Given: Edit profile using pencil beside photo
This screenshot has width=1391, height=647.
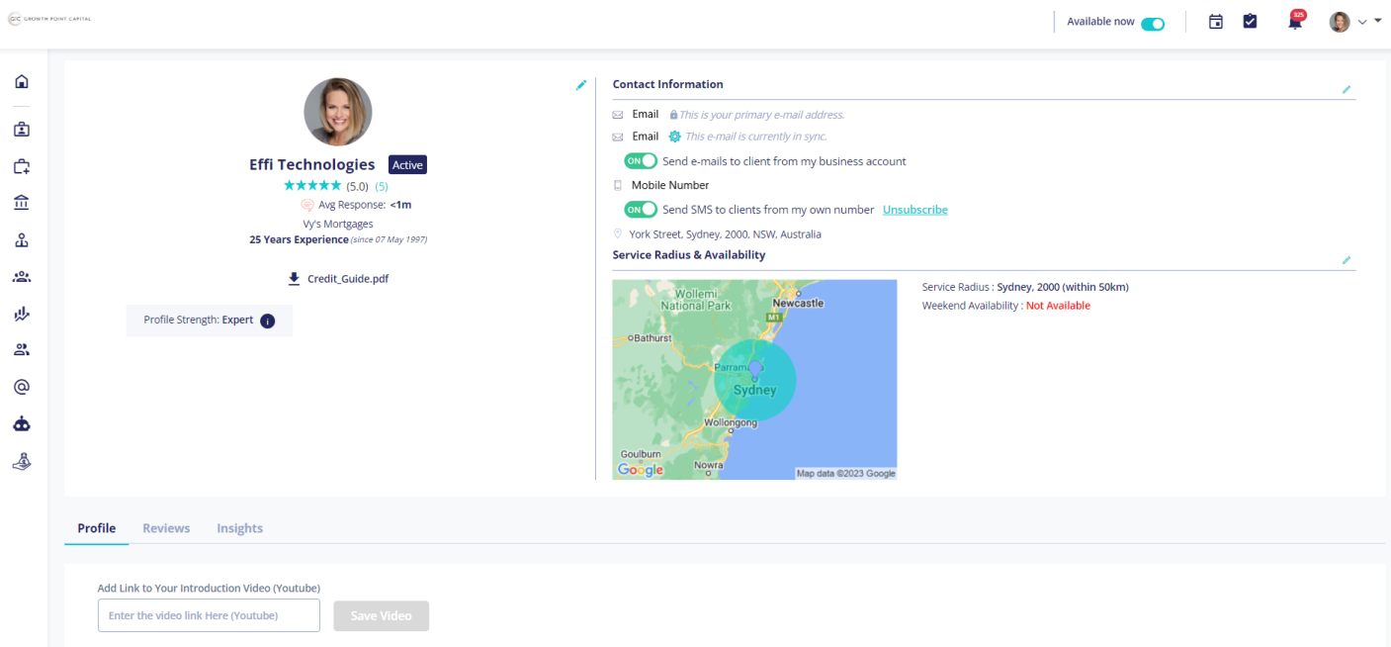Looking at the screenshot, I should tap(581, 85).
